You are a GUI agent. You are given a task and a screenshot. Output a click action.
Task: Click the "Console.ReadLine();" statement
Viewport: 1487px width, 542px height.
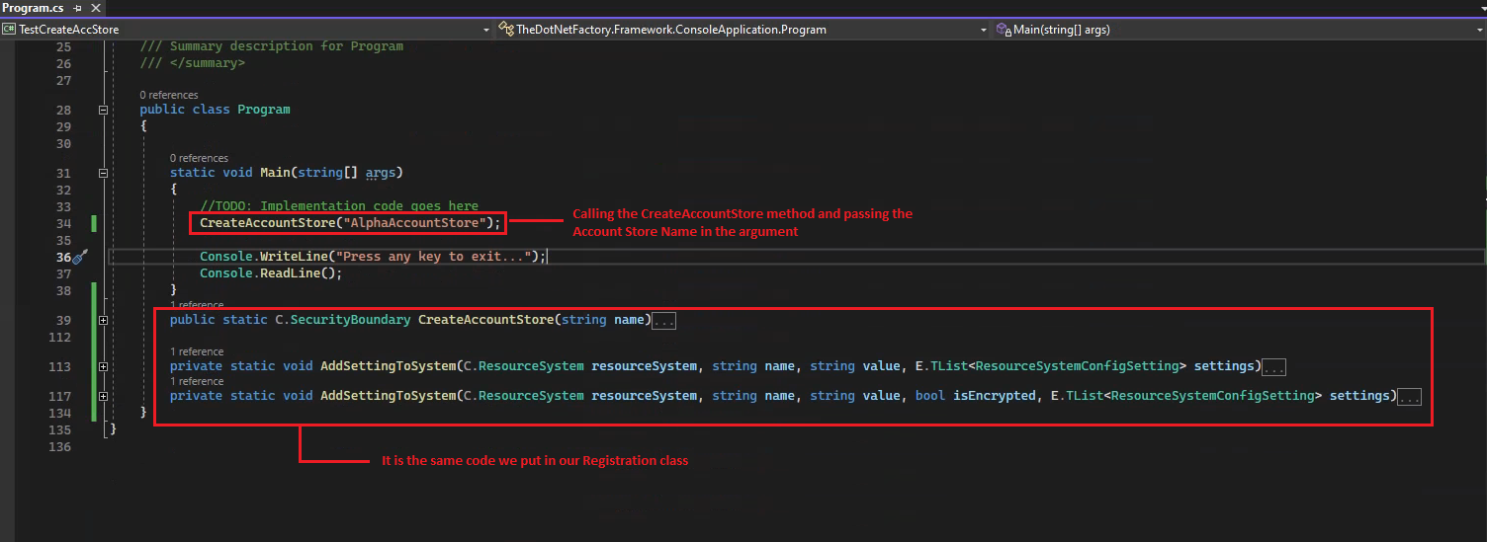271,273
